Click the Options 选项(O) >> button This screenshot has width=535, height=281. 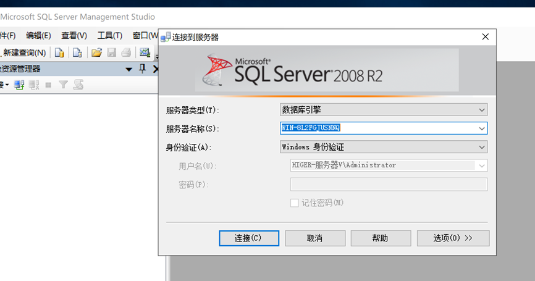coord(453,238)
